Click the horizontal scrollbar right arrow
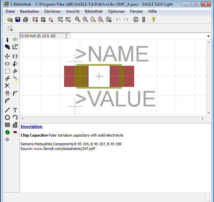The height and width of the screenshot is (202, 214). [x=203, y=118]
